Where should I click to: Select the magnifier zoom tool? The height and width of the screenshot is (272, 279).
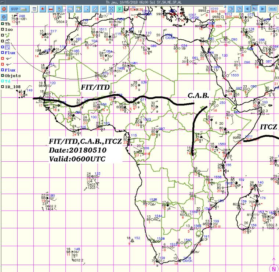click(87, 8)
